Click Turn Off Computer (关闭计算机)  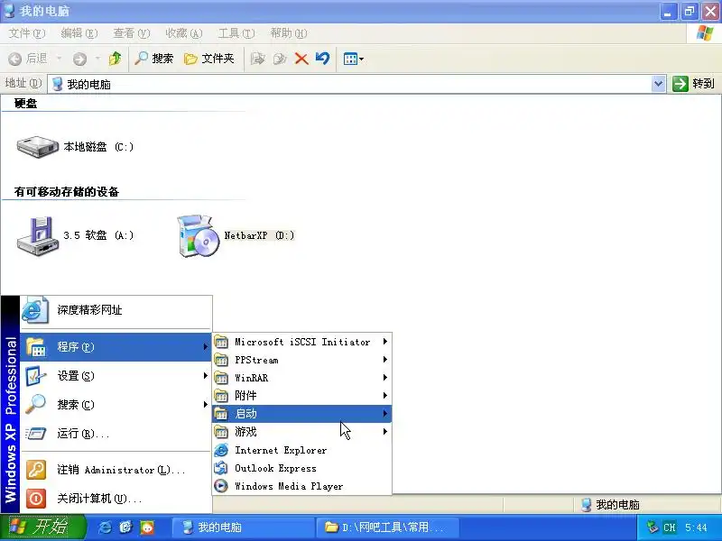pyautogui.click(x=116, y=499)
